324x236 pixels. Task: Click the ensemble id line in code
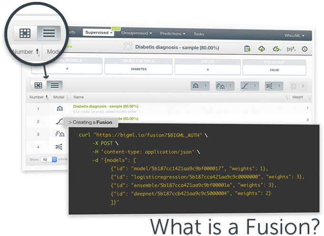pos(194,185)
